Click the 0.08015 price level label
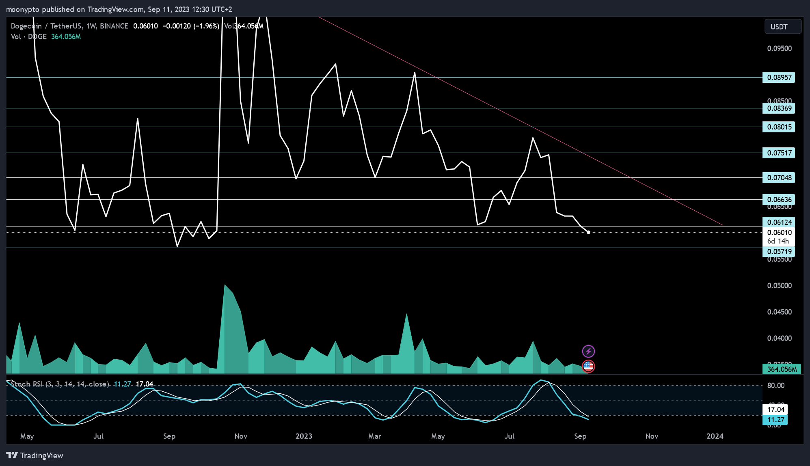The height and width of the screenshot is (466, 810). [779, 127]
